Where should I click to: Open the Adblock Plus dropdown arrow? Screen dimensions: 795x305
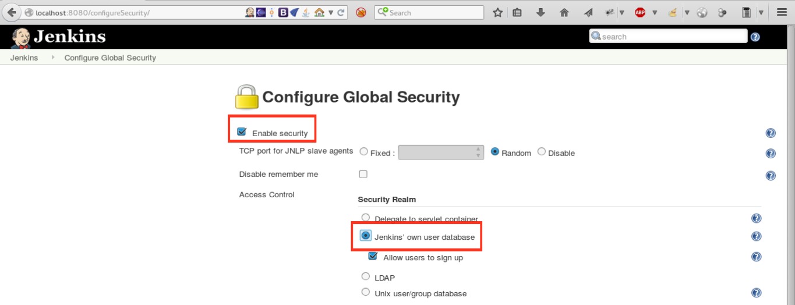(x=655, y=12)
